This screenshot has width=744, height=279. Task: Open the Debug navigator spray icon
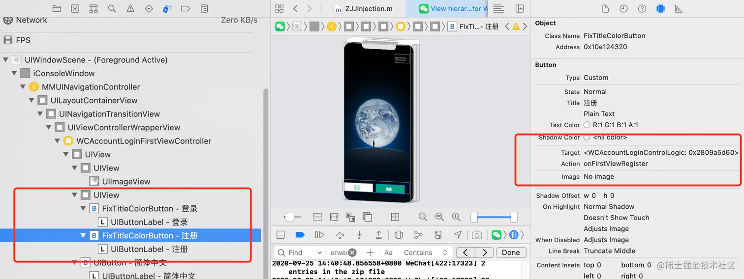(167, 9)
